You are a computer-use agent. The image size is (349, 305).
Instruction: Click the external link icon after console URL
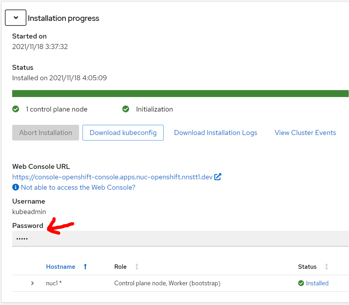coord(218,177)
